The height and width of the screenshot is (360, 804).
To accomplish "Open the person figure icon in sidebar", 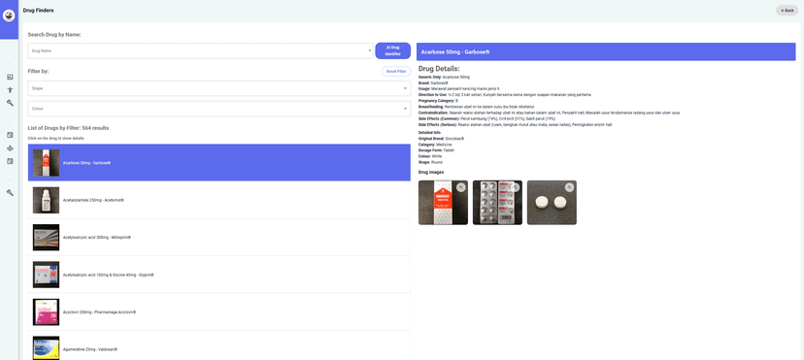I will 10,90.
